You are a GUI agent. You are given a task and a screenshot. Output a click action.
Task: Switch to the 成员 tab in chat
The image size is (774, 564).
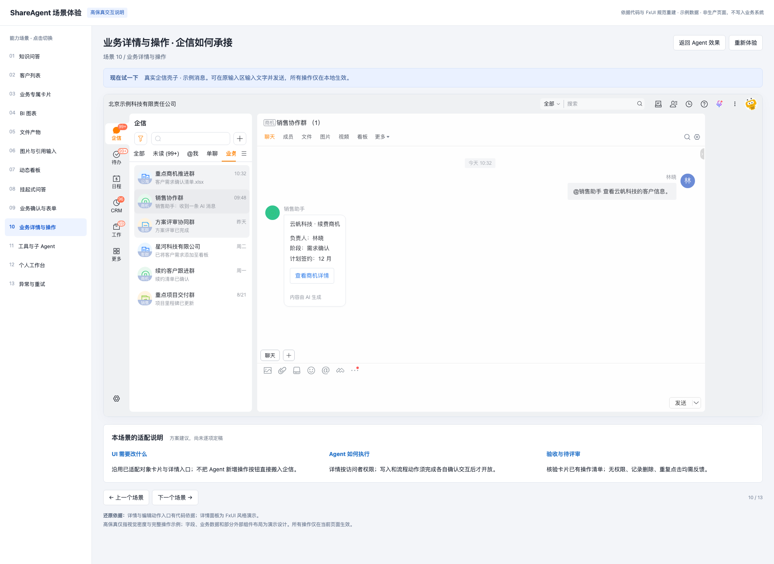[x=288, y=137]
